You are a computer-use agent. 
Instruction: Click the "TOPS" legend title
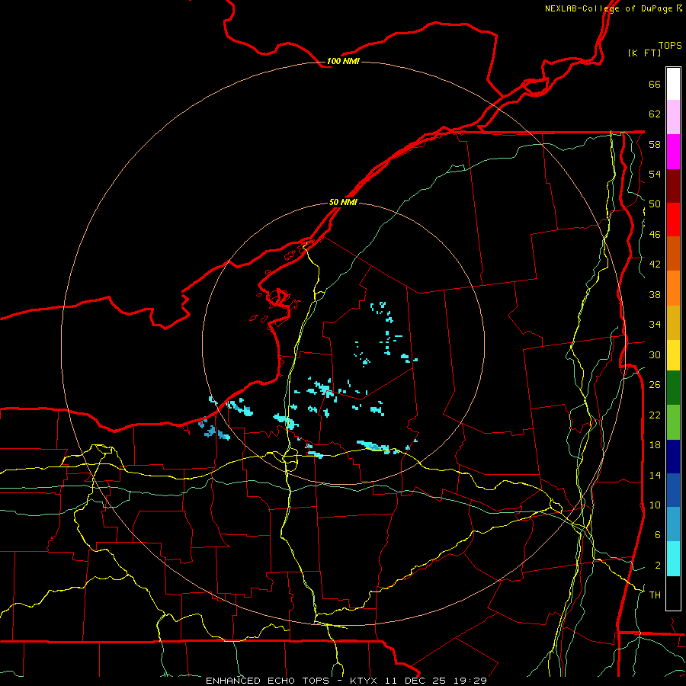click(x=670, y=46)
